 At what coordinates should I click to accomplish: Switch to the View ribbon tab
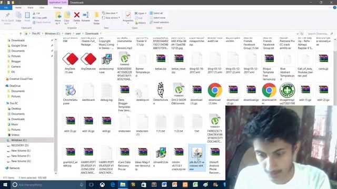click(42, 7)
